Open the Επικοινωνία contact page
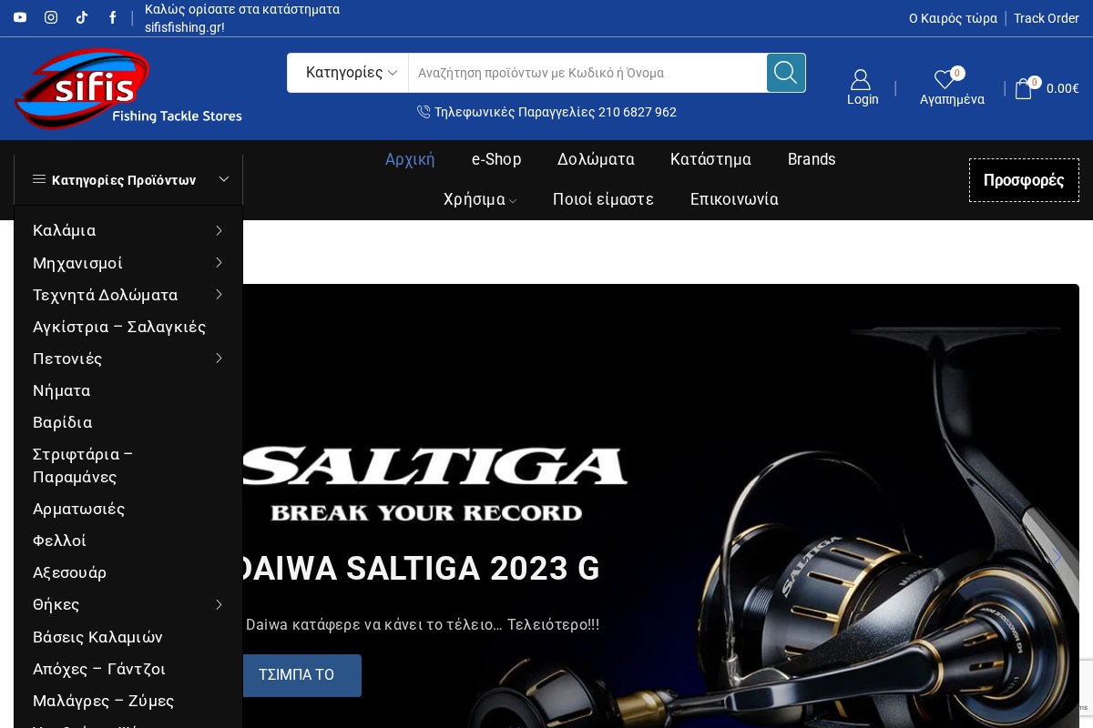Screen dimensions: 1093x728 tap(734, 199)
